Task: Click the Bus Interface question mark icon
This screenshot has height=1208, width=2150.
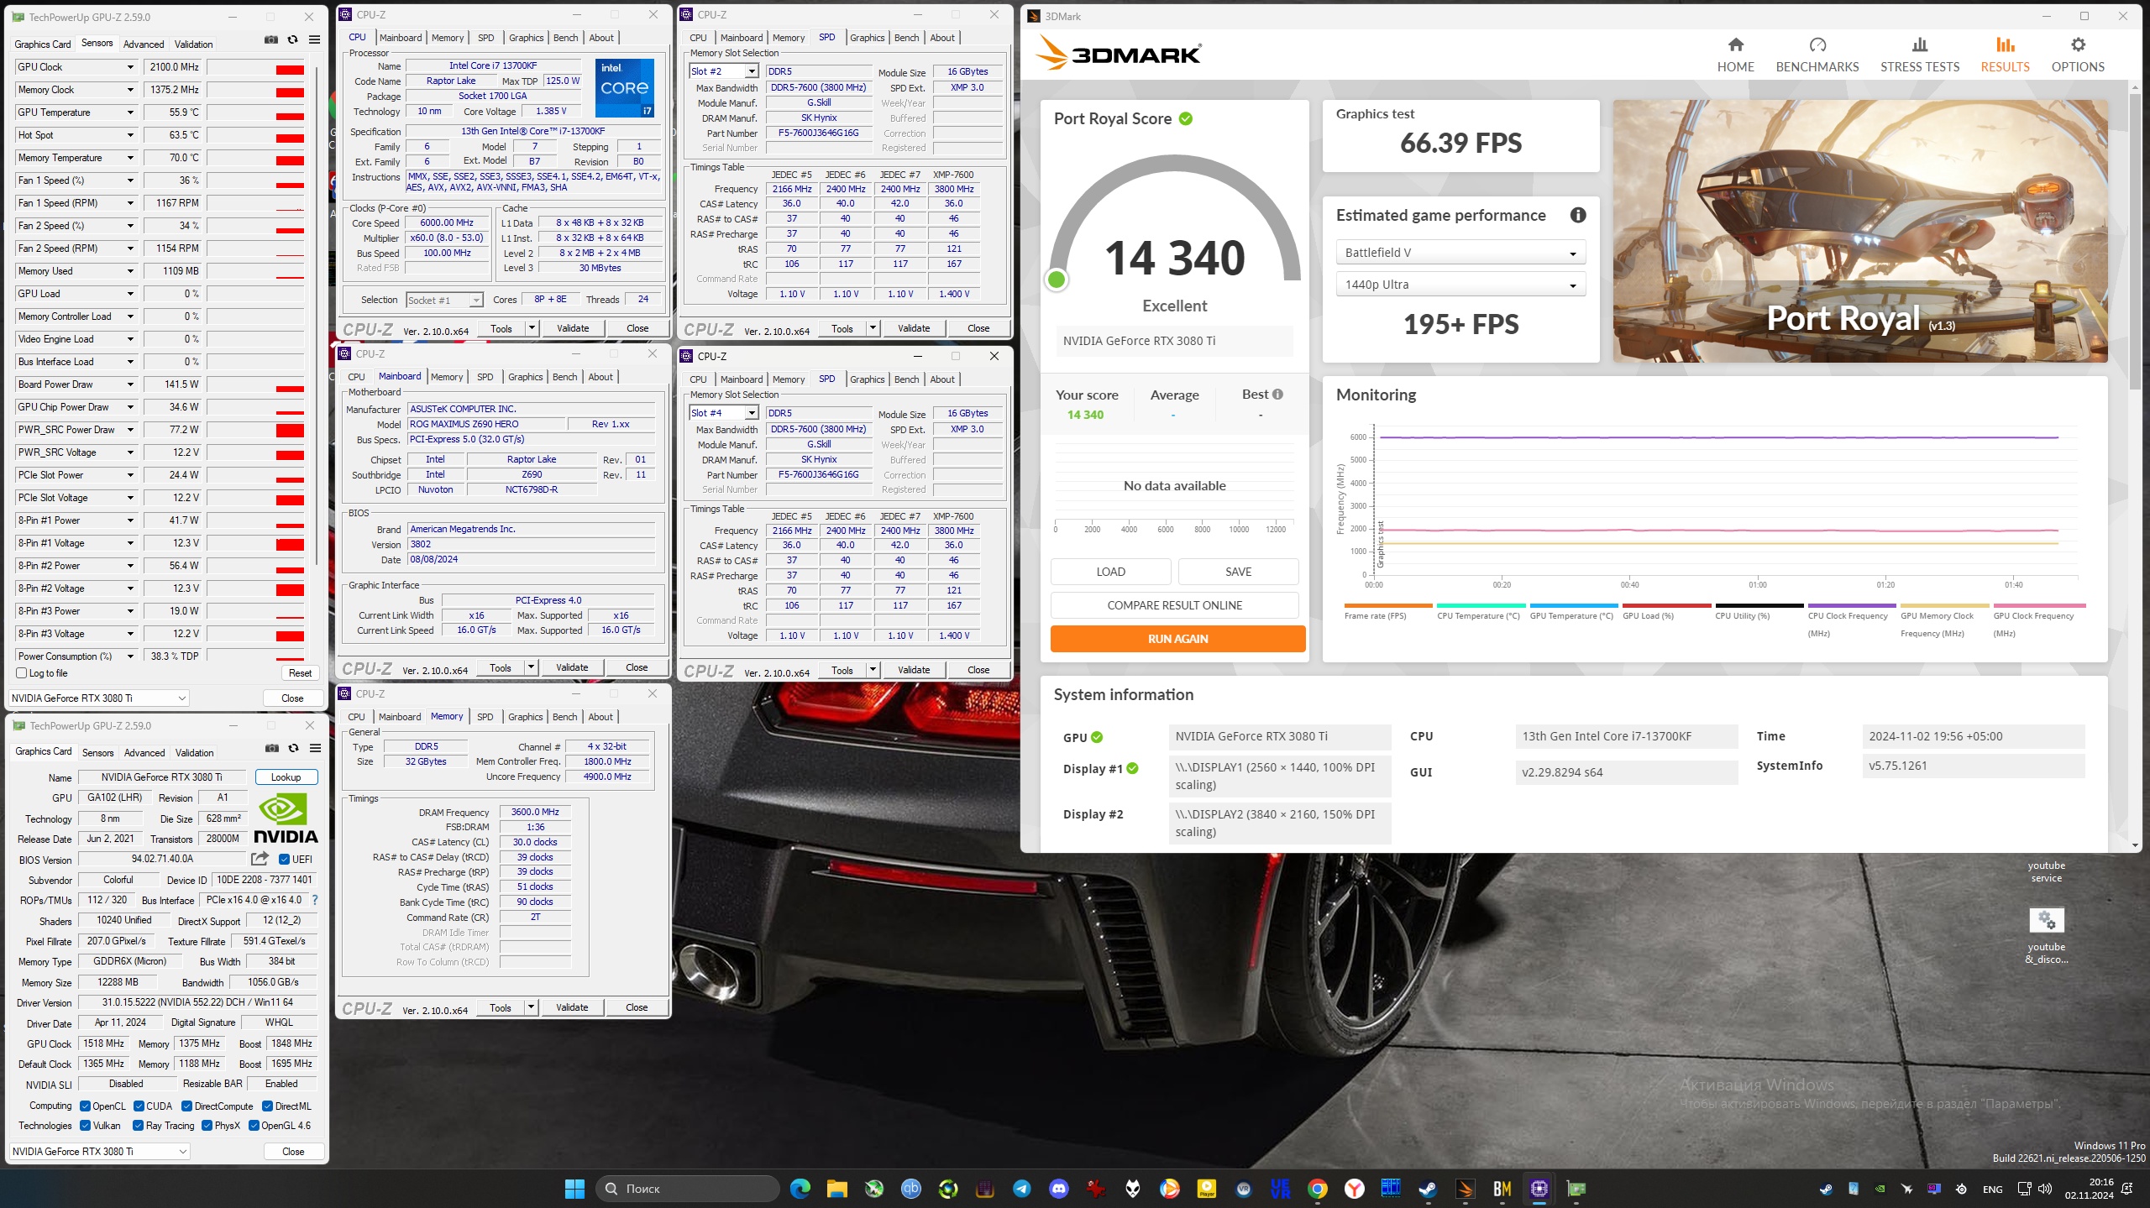Action: click(315, 900)
